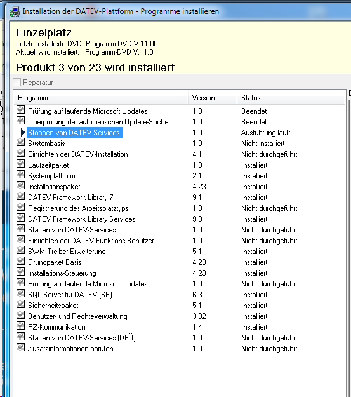Toggle checkbox for DATEV Framework Library Services
351x397 pixels.
click(x=21, y=219)
